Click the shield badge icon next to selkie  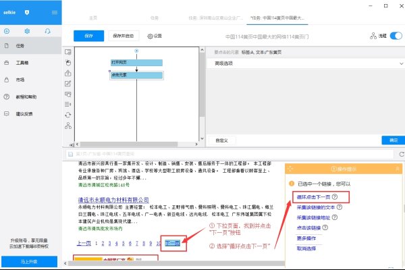(27, 12)
